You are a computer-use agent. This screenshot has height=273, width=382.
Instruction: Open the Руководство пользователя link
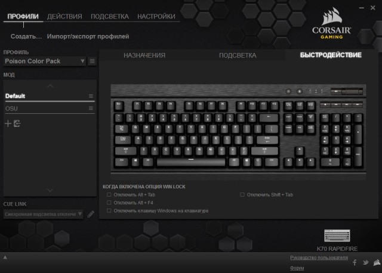[319, 258]
